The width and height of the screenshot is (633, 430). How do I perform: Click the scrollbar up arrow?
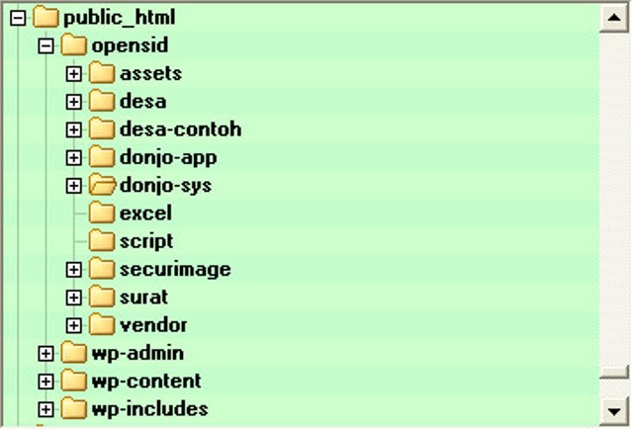pos(614,18)
